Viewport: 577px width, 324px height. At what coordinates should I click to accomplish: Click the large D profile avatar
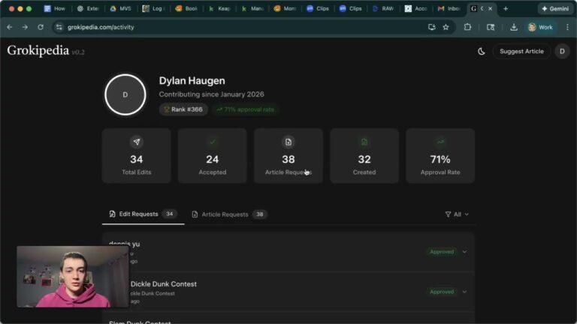pos(125,94)
